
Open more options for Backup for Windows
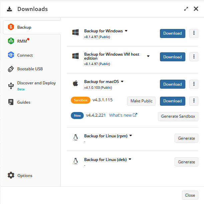click(194, 33)
